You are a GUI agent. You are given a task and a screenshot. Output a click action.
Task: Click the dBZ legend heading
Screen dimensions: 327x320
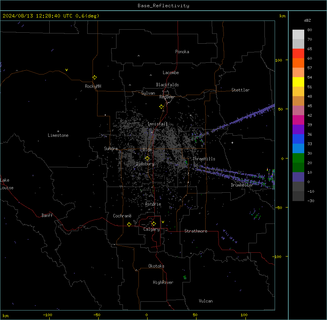point(307,20)
